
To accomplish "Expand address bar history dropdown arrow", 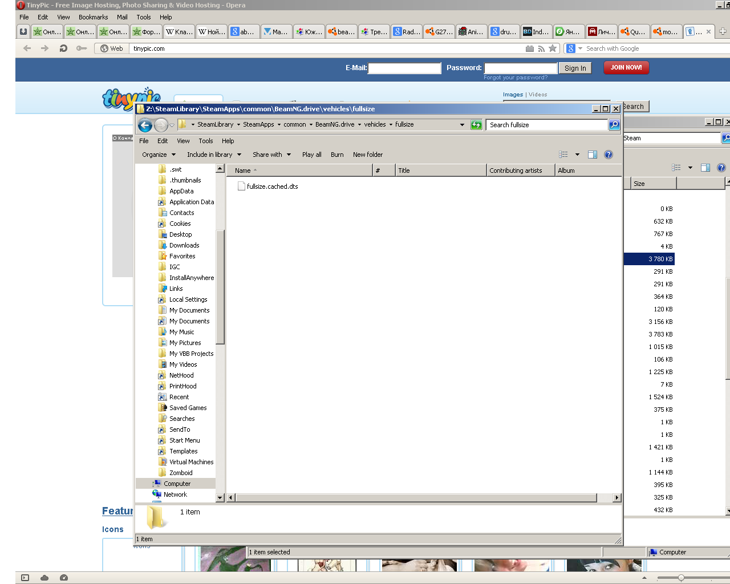I will click(x=462, y=125).
